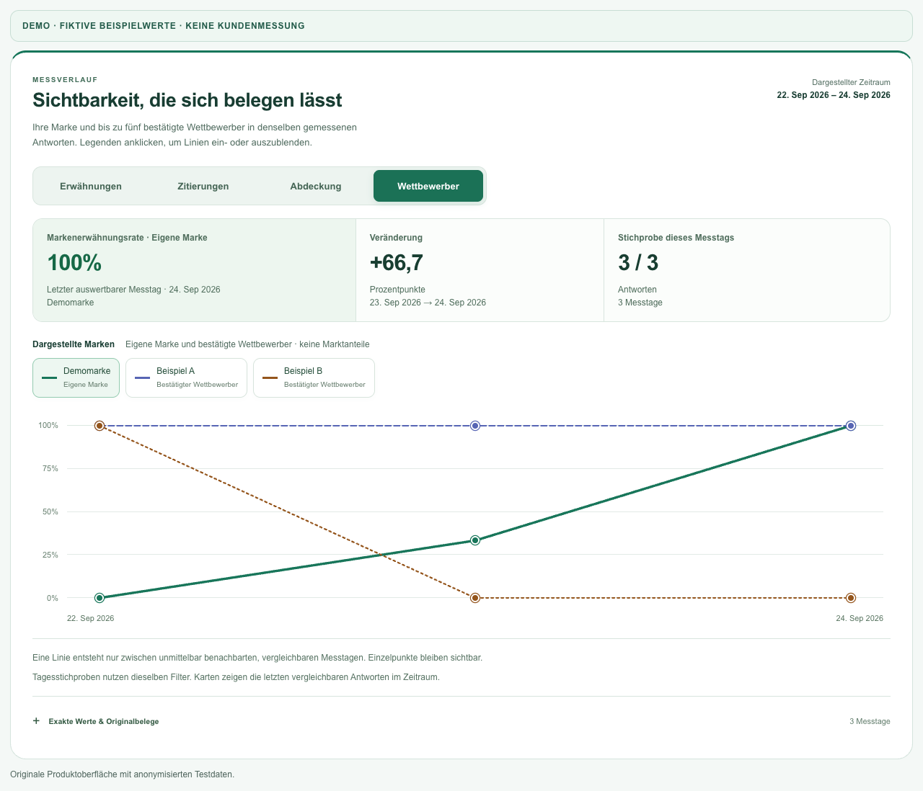Click the Originale Produktoberfläche footer note
Screen dimensions: 923x791
point(123,774)
